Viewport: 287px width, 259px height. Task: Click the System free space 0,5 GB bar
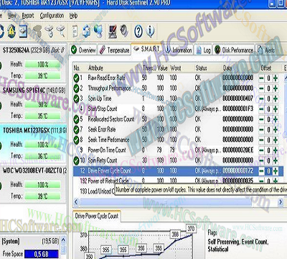[42, 254]
